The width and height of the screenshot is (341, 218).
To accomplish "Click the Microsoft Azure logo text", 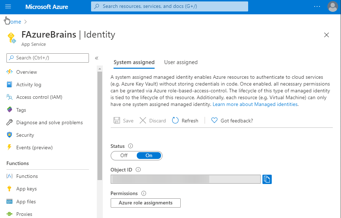I will (x=47, y=7).
